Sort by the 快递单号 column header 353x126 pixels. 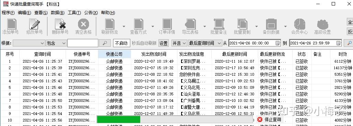[82, 54]
